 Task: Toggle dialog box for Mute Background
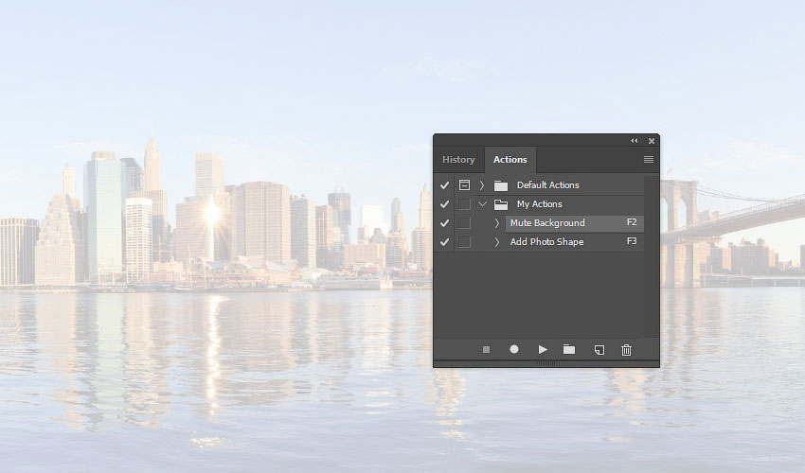(x=464, y=223)
